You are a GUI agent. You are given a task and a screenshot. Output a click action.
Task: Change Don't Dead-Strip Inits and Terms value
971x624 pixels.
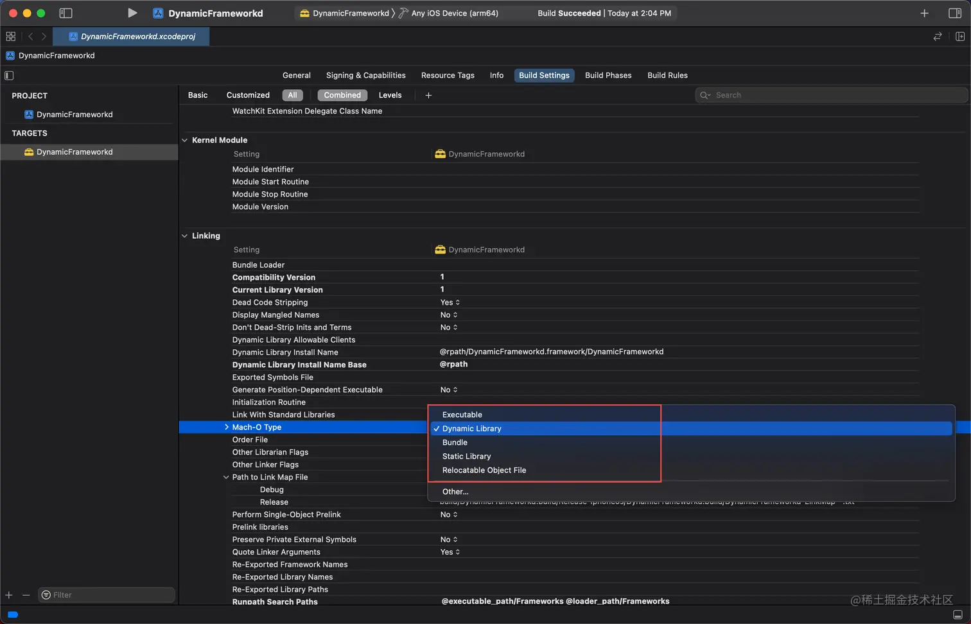point(449,327)
